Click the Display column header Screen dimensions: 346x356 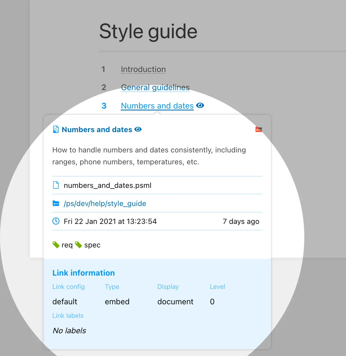pos(168,287)
